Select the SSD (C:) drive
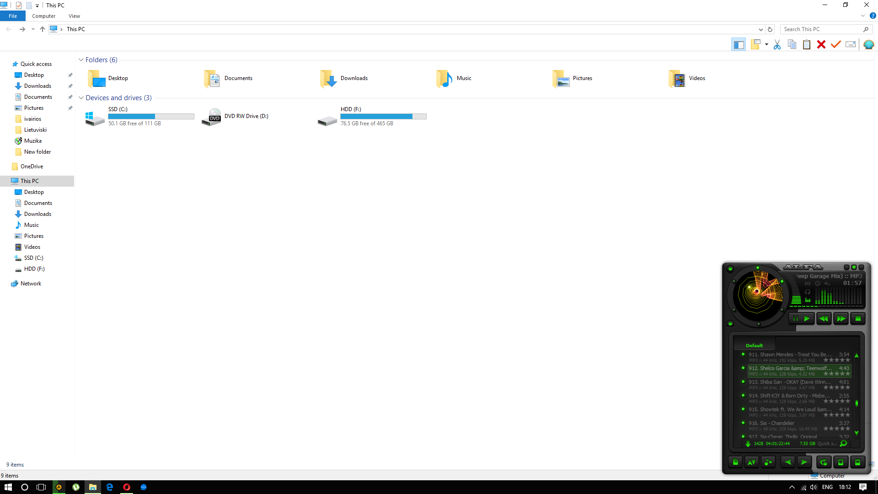 pyautogui.click(x=140, y=116)
